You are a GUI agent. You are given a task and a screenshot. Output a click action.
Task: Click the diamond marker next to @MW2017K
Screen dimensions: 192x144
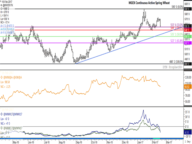click(x=1, y=5)
